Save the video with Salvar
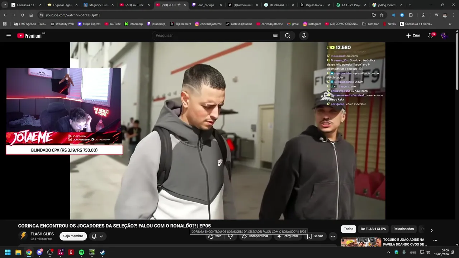This screenshot has width=459, height=258. [x=315, y=236]
